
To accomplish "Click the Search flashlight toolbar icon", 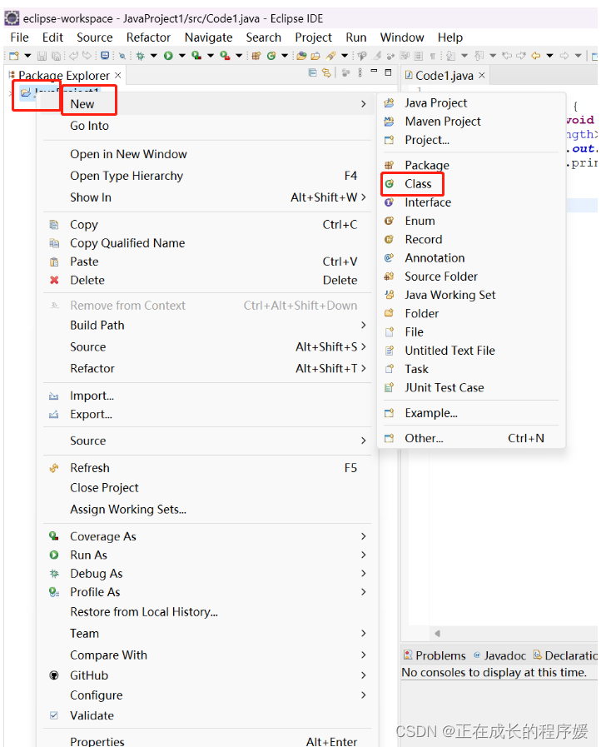I will tap(330, 56).
